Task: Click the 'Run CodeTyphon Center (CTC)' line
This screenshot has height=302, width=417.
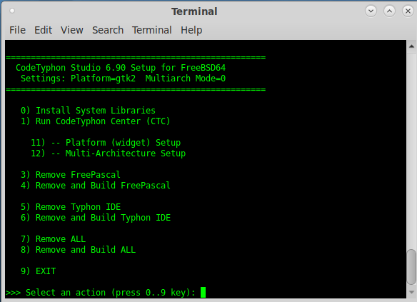Action: coord(95,121)
